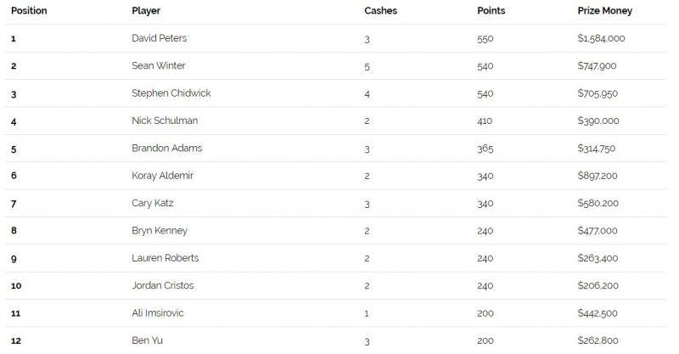Select the Brandon Adams row name
The height and width of the screenshot is (354, 679).
click(167, 149)
